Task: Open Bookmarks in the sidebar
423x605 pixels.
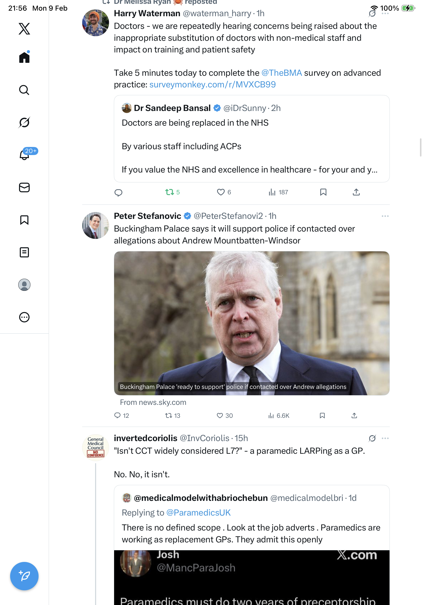Action: click(x=24, y=220)
